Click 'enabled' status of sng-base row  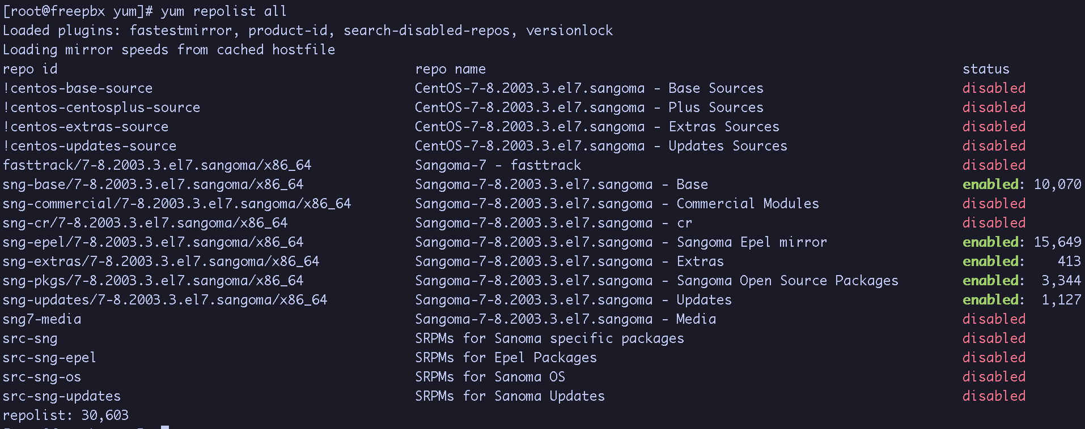click(990, 185)
